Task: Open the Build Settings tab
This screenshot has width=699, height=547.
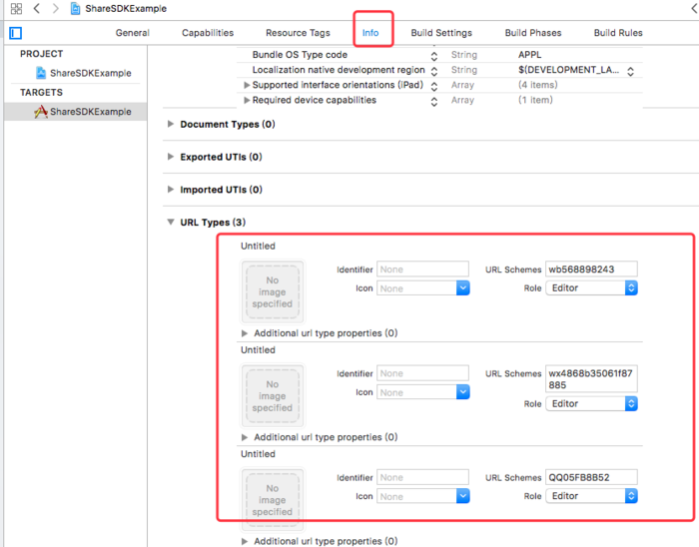Action: (x=441, y=33)
